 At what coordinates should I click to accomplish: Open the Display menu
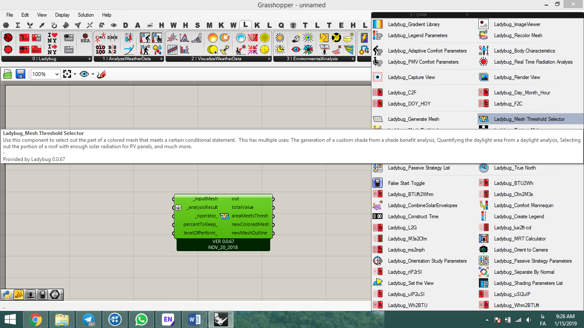pyautogui.click(x=62, y=15)
